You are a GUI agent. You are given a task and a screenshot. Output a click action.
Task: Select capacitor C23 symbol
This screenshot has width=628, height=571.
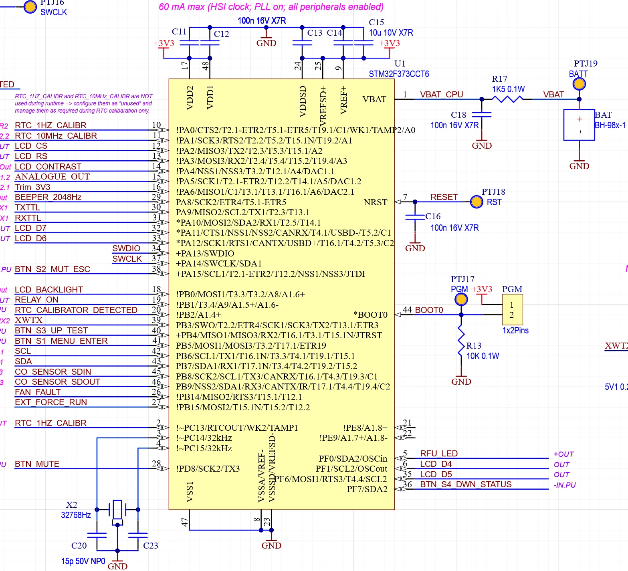click(138, 535)
